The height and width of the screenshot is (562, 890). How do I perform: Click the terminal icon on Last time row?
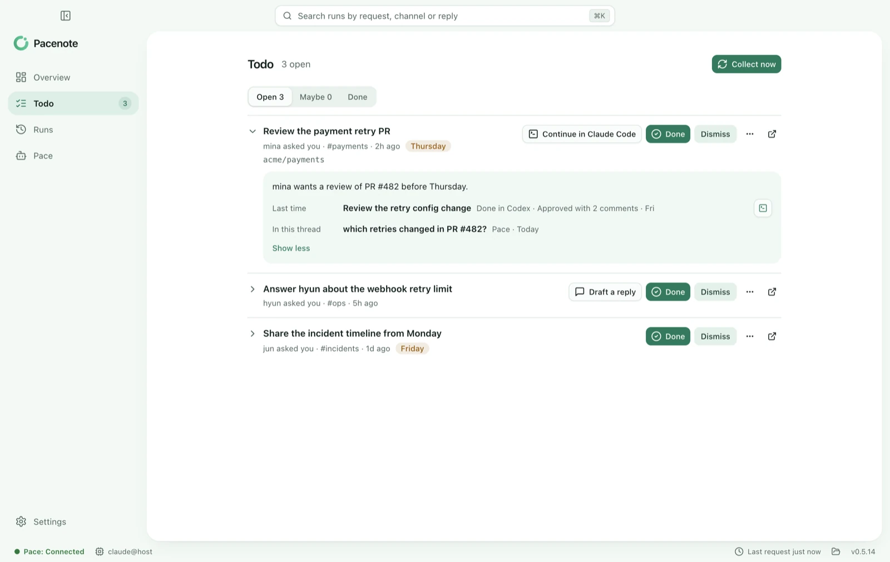pos(763,208)
